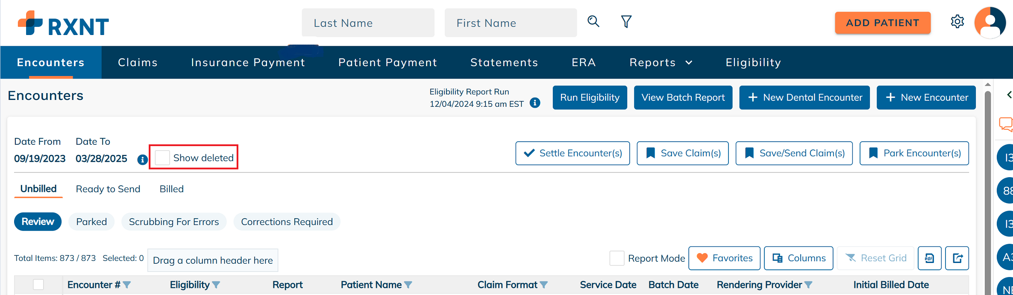This screenshot has height=295, width=1013.
Task: Open the orange chat bubble icon
Action: 1006,125
